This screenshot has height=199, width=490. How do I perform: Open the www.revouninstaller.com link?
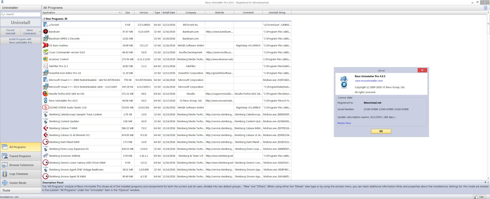[x=369, y=81]
